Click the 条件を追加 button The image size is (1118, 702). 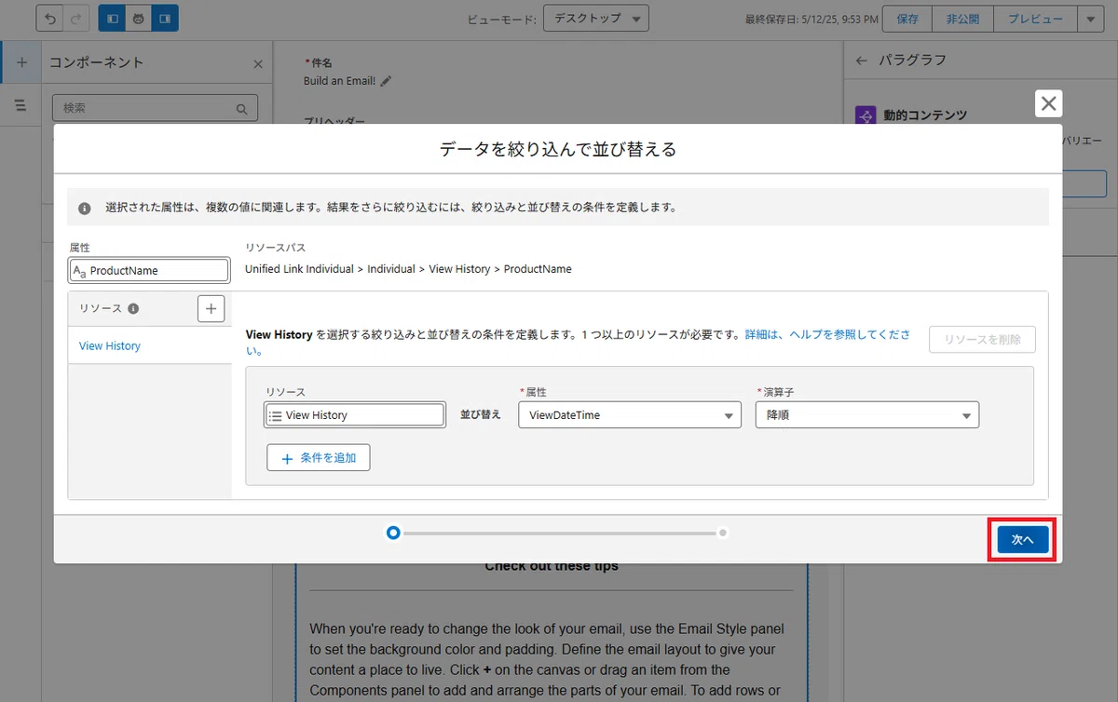(318, 457)
